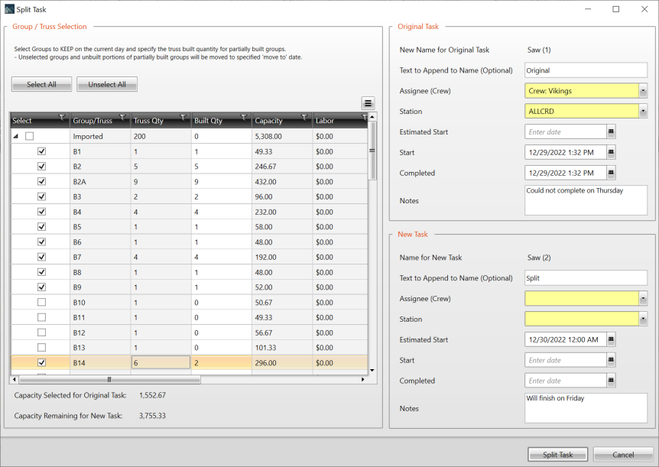Click the horizontal scrollbar of the grid
The width and height of the screenshot is (659, 467).
[109, 379]
